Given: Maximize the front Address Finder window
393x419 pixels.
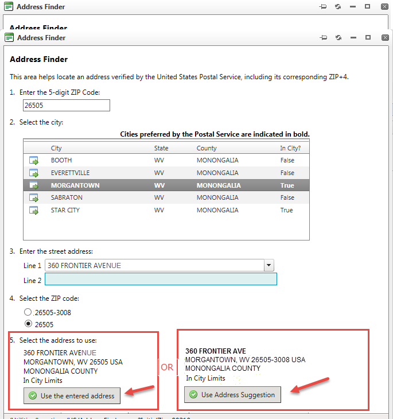Looking at the screenshot, I should [368, 38].
